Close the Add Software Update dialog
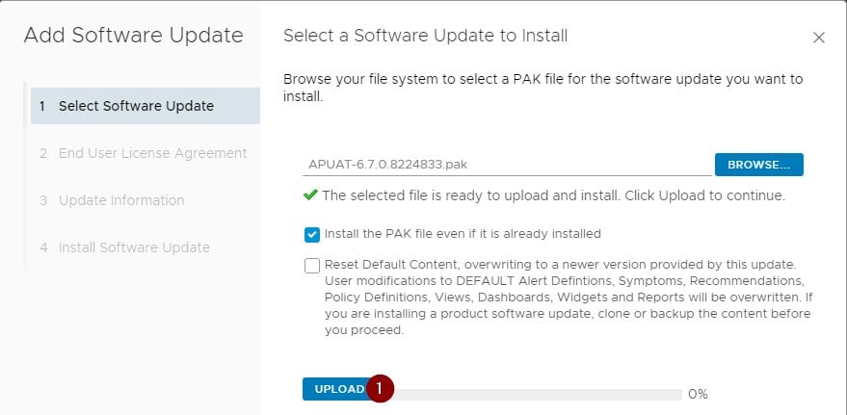This screenshot has height=415, width=847. coord(819,38)
